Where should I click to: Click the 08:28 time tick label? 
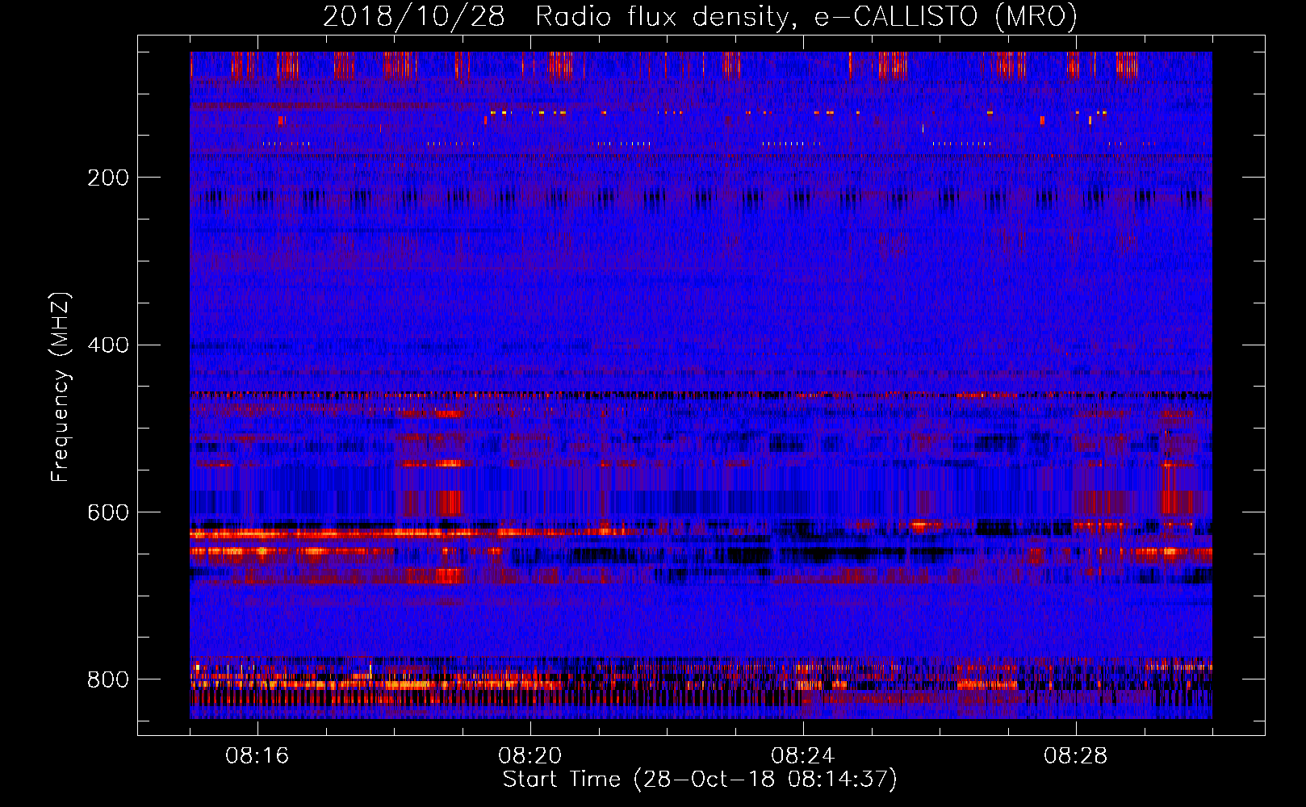tap(1076, 756)
